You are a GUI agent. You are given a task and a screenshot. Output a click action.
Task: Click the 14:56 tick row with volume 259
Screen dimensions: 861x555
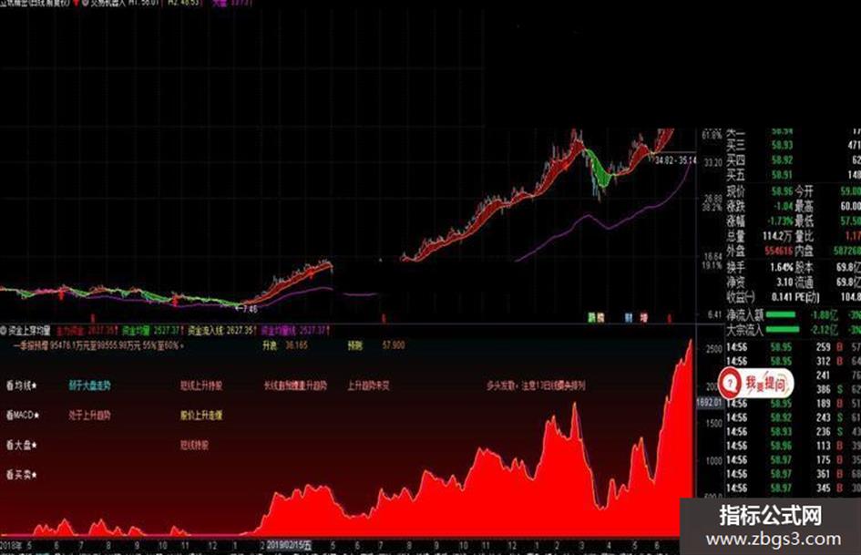[794, 346]
